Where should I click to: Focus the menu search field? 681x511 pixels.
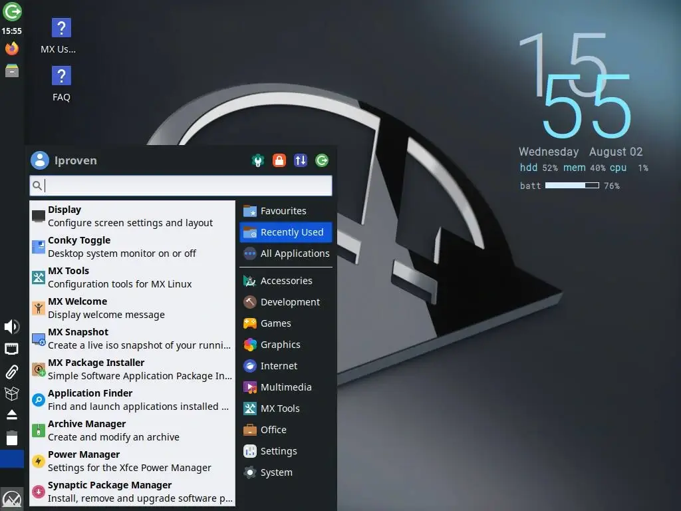click(x=181, y=186)
